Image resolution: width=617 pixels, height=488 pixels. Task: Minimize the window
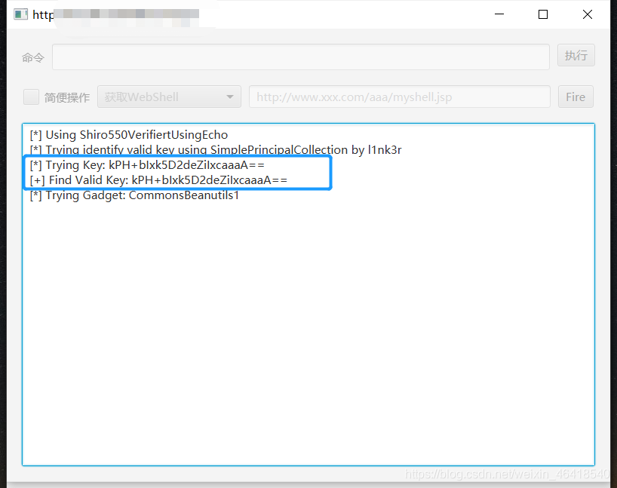click(x=499, y=14)
